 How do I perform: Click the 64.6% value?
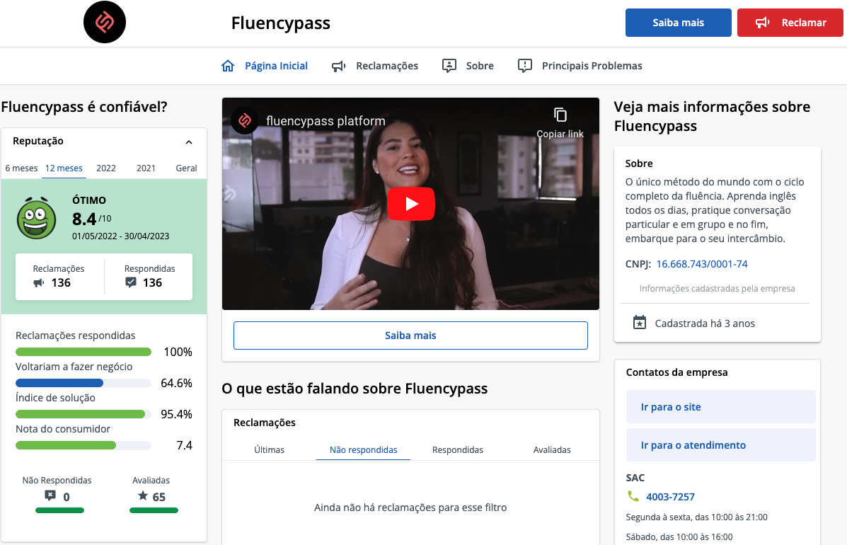pos(176,383)
